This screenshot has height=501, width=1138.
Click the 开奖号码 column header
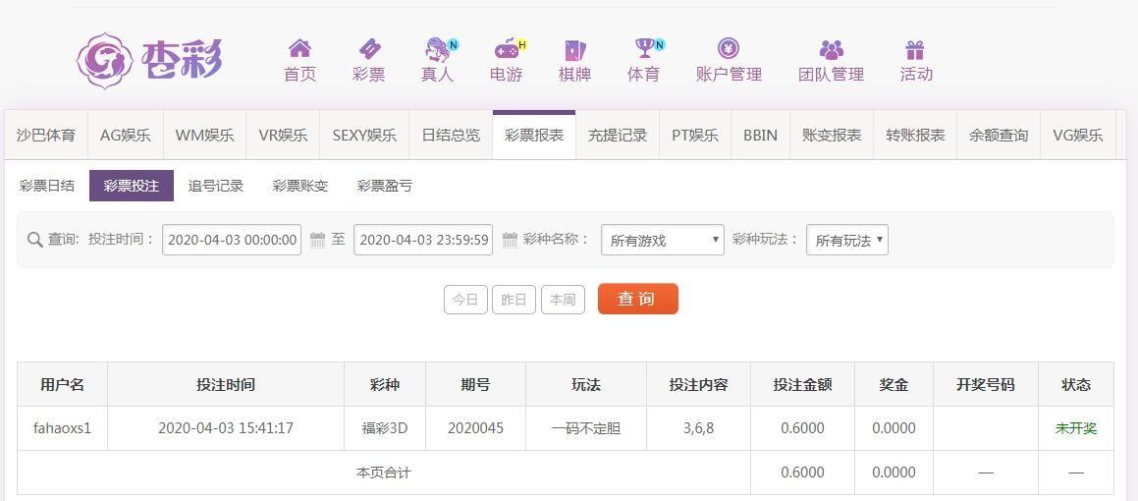coord(986,385)
